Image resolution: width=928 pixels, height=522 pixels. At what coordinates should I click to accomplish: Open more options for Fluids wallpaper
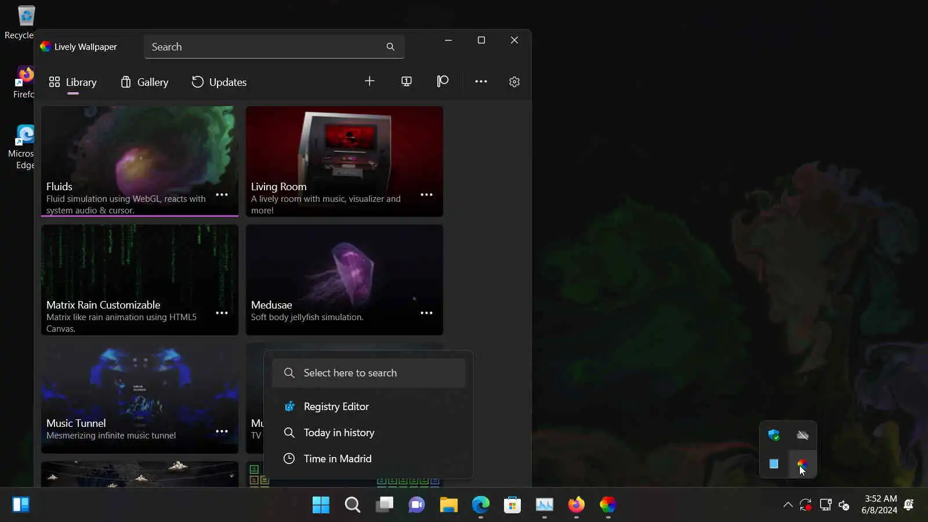tap(222, 195)
